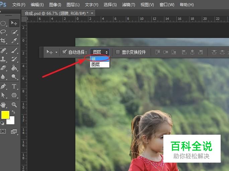Toggle the 自动选择 checkbox
The width and height of the screenshot is (229, 171).
coord(64,52)
